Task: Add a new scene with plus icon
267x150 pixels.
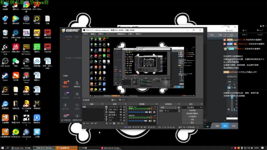Action: click(x=84, y=123)
